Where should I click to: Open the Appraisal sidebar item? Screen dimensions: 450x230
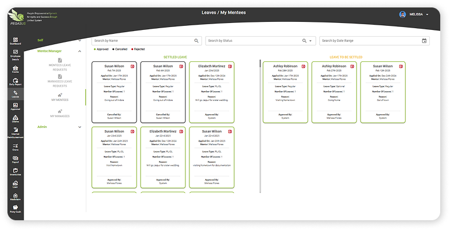coord(15,107)
